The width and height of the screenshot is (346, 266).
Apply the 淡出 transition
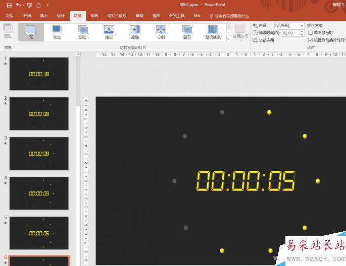pos(83,32)
